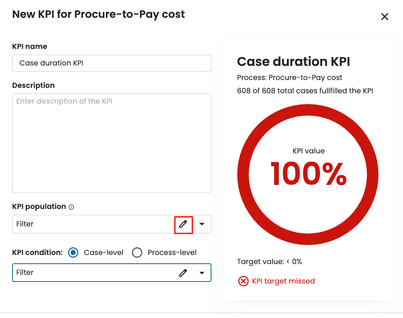Click the red X target missed icon

243,281
